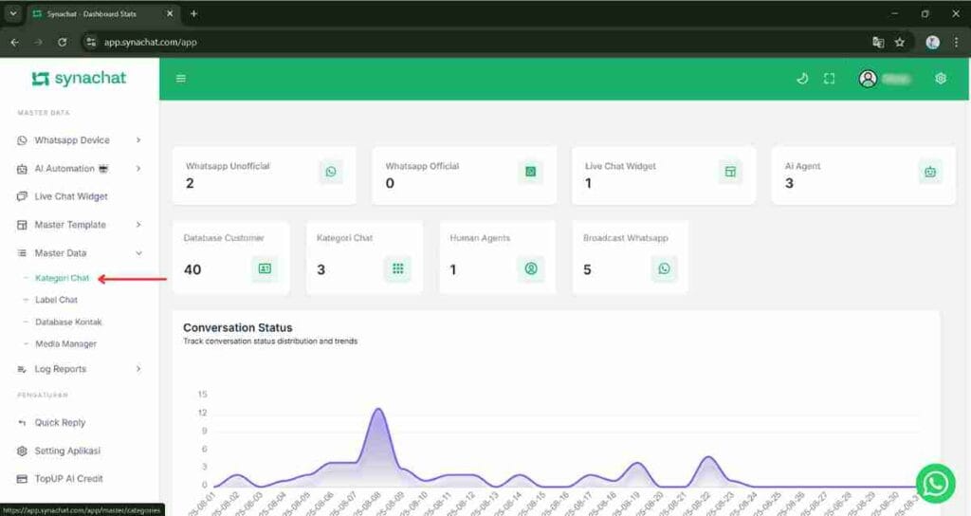
Task: Click the AI Automation sidebar icon
Action: [x=22, y=169]
